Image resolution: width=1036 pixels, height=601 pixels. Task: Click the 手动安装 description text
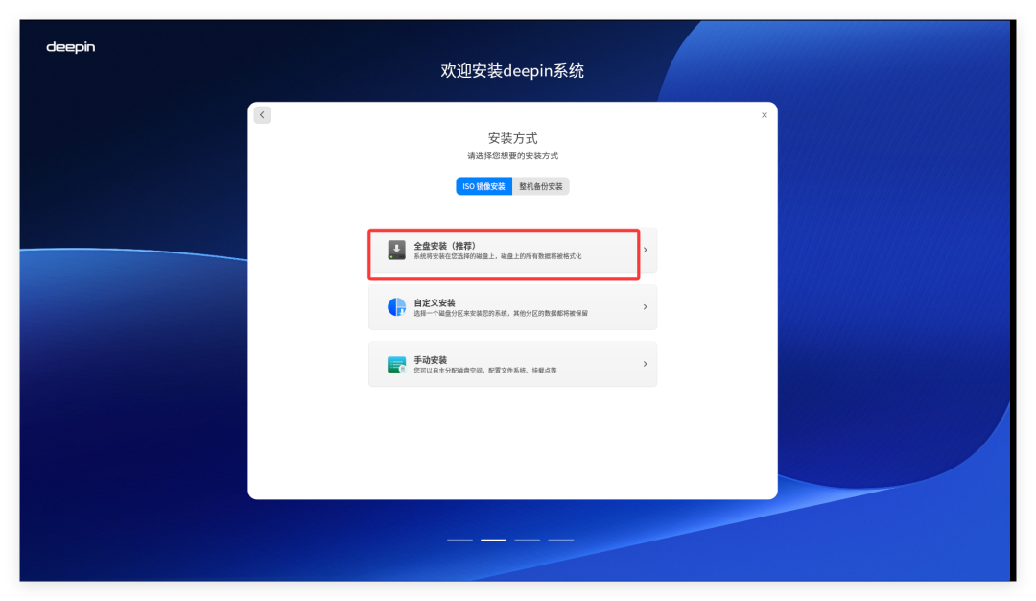pyautogui.click(x=485, y=371)
